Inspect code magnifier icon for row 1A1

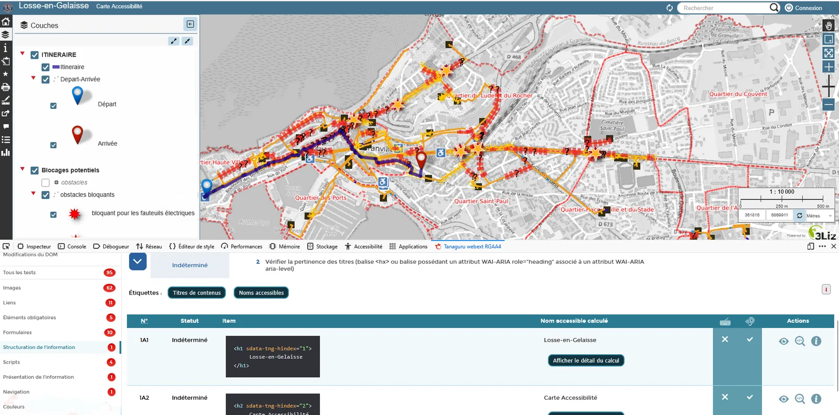(800, 341)
